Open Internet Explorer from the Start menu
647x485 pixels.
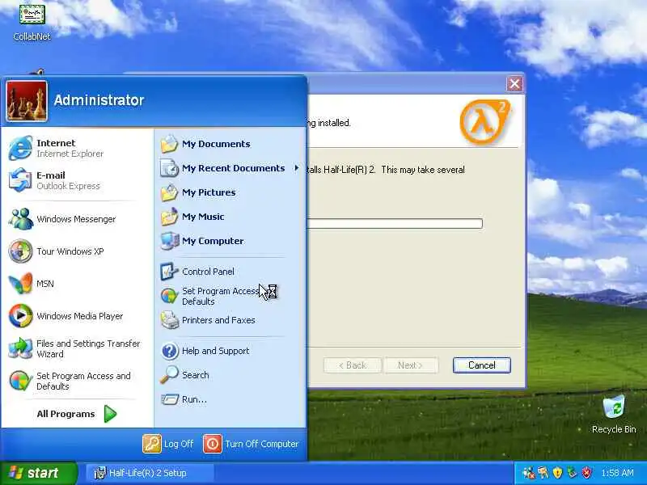[21, 148]
